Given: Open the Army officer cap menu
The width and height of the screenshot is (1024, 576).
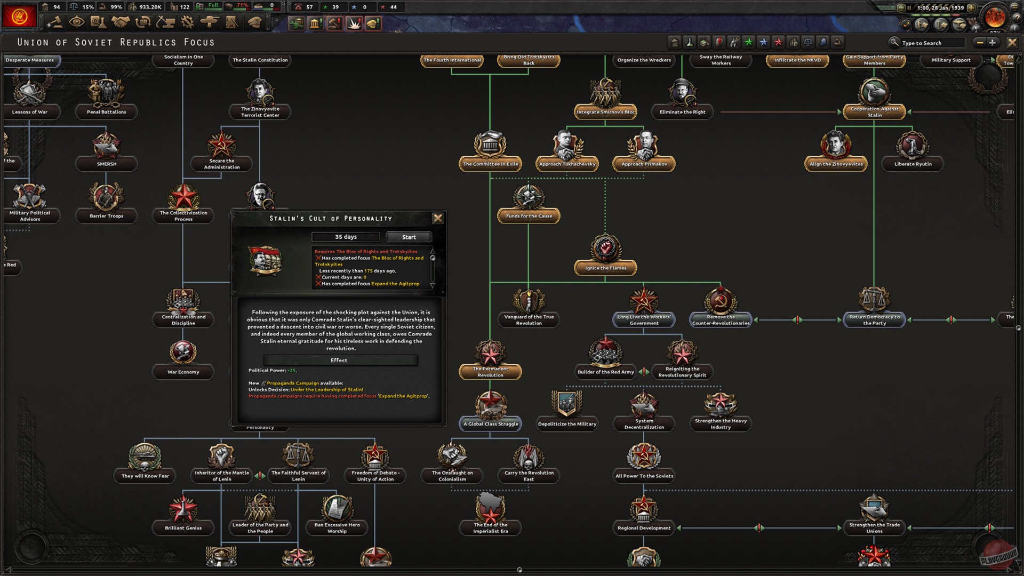Looking at the screenshot, I should [x=254, y=22].
